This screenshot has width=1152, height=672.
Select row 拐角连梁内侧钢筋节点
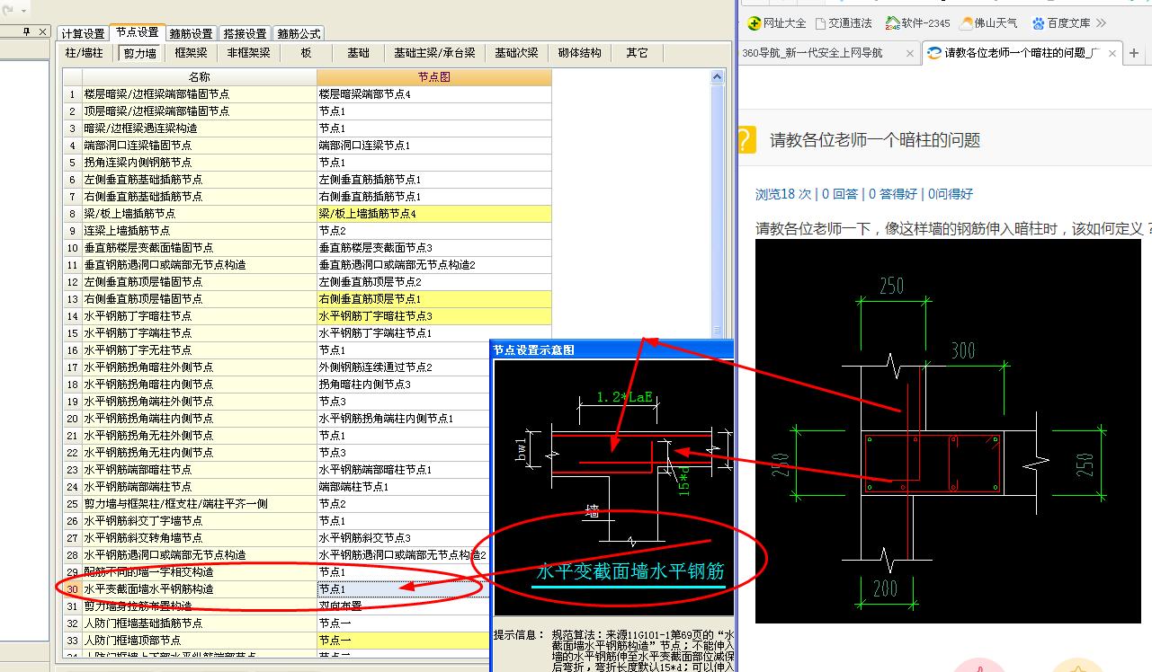199,163
